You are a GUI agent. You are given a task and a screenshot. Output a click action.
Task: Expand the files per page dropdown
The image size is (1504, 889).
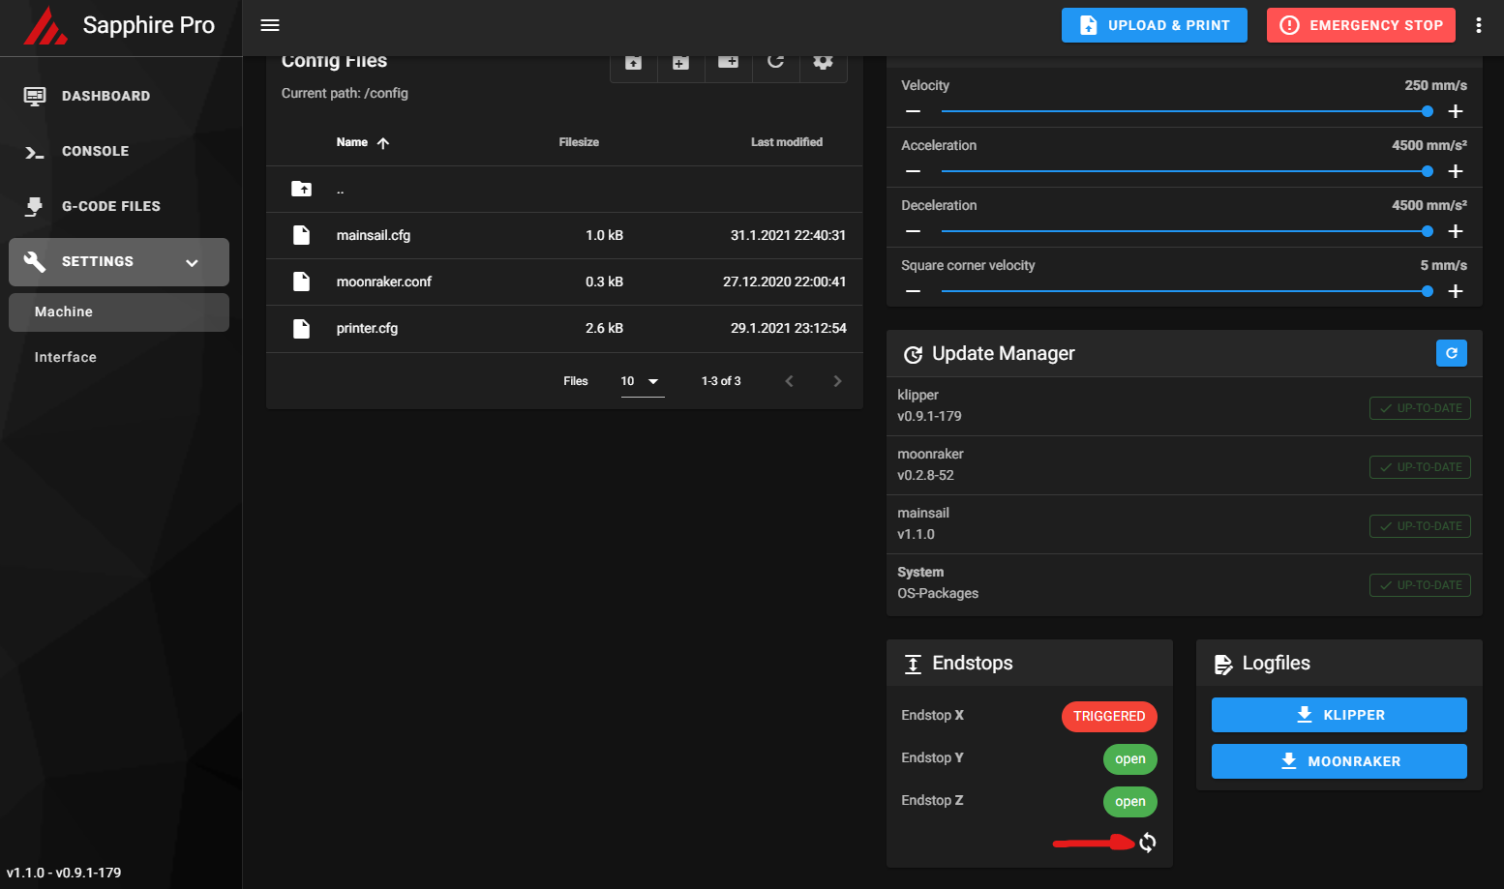642,381
